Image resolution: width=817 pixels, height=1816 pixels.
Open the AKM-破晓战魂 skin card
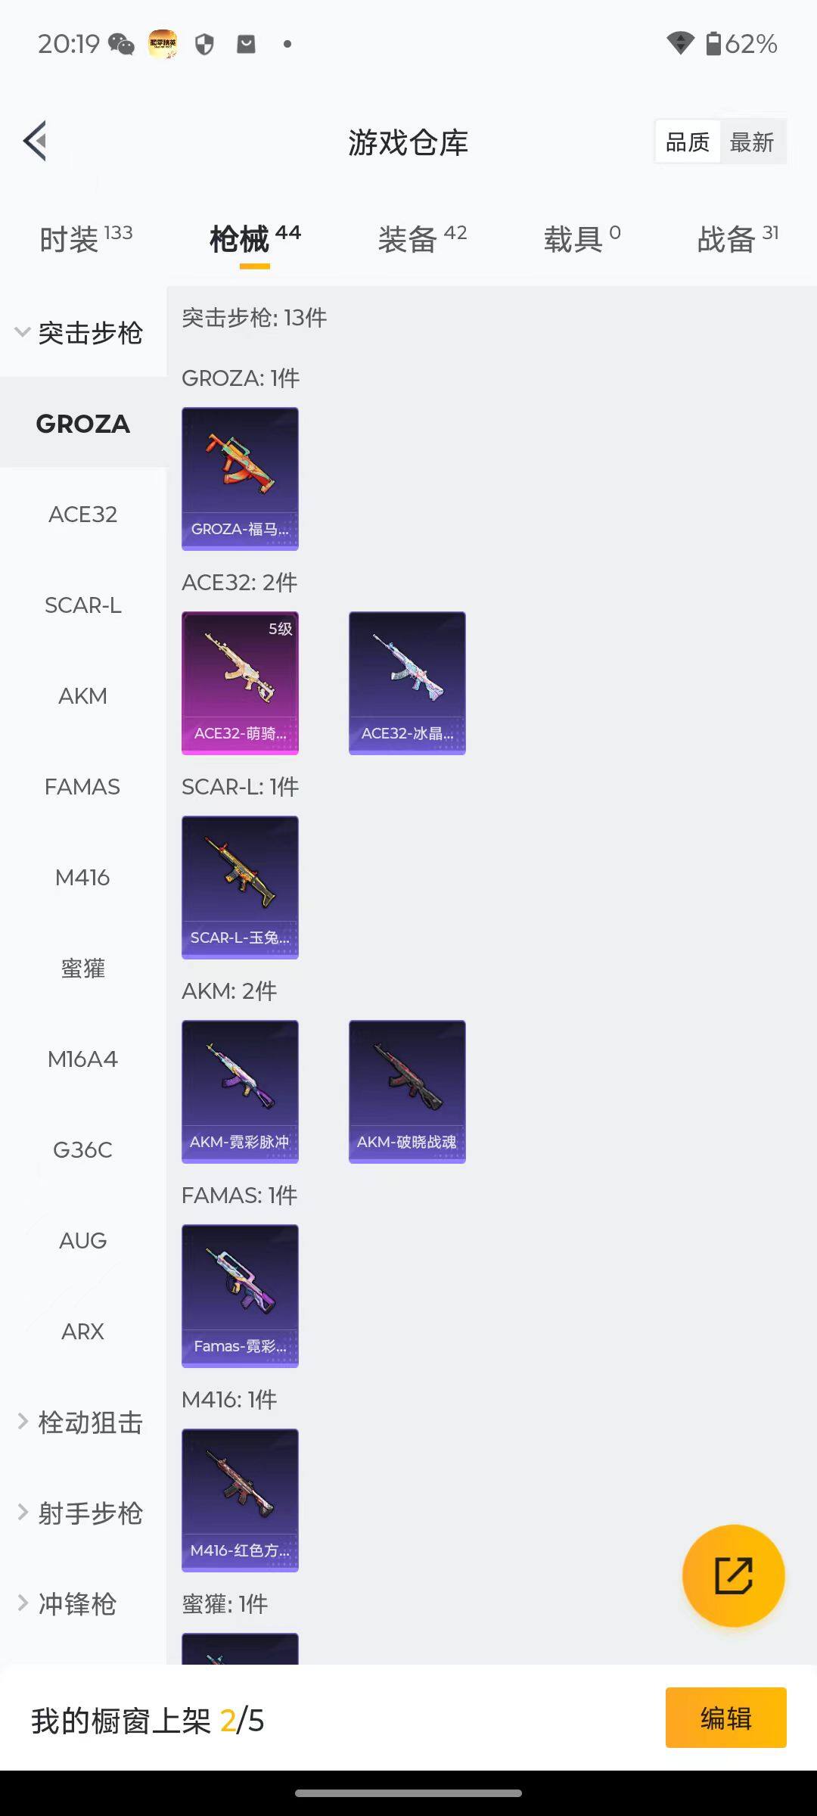pos(407,1091)
